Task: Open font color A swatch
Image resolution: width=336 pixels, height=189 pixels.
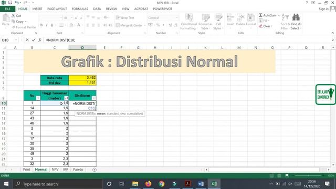Action: (78, 25)
